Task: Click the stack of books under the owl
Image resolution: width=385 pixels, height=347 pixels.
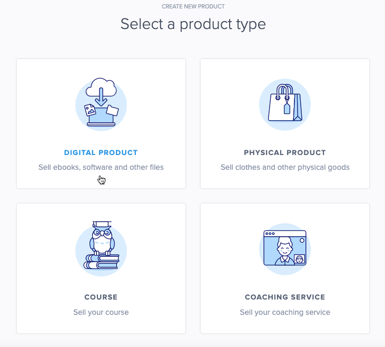Action: coord(102,261)
